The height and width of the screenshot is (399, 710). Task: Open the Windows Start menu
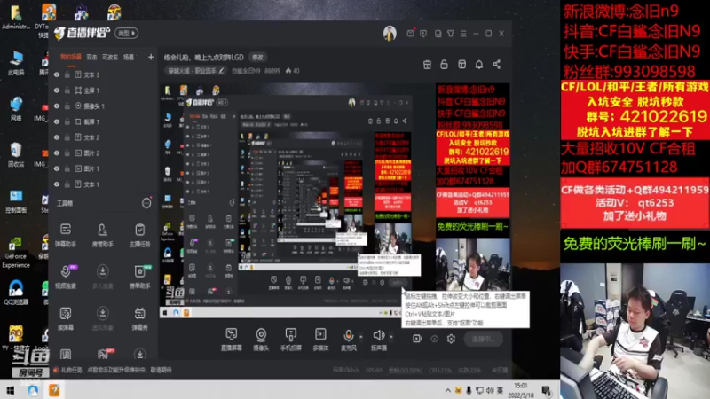pos(10,390)
